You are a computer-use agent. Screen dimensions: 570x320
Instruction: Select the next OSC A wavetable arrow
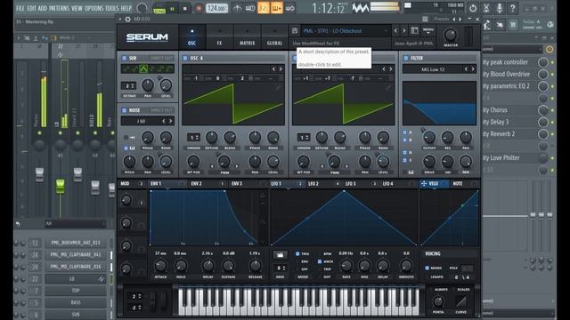pyautogui.click(x=281, y=69)
